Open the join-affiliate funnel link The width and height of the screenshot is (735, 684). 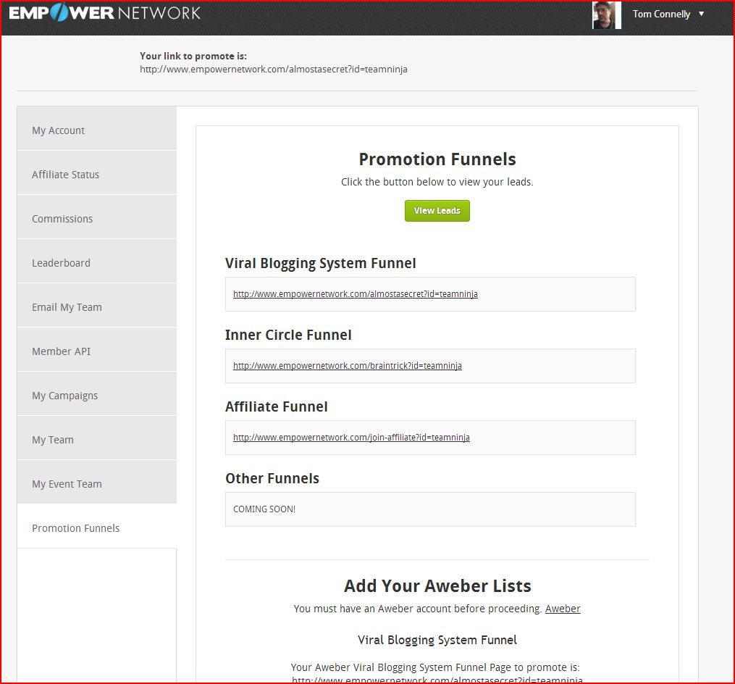tap(351, 437)
